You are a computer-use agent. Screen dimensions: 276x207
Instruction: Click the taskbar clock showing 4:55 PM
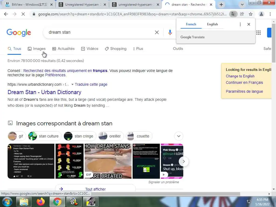point(262,202)
